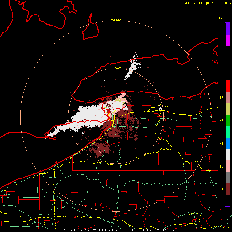Click the RF purple legend swatch
The width and height of the screenshot is (232, 232).
pyautogui.click(x=228, y=29)
